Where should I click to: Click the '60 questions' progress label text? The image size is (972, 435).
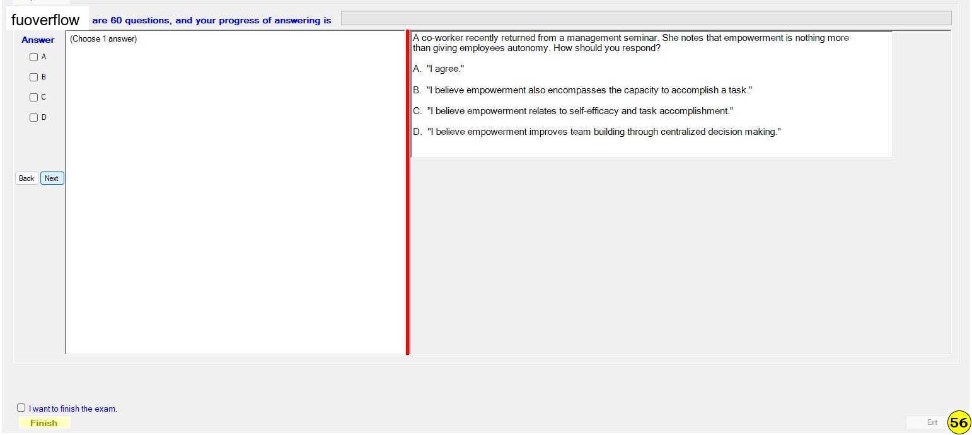(x=211, y=20)
